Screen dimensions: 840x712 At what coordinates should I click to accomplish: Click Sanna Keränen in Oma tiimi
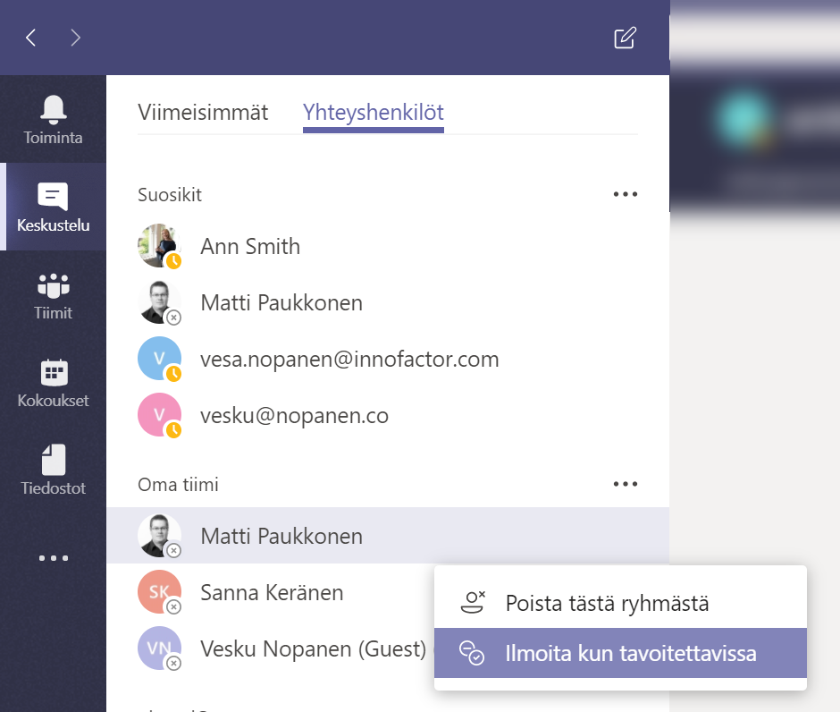point(272,591)
